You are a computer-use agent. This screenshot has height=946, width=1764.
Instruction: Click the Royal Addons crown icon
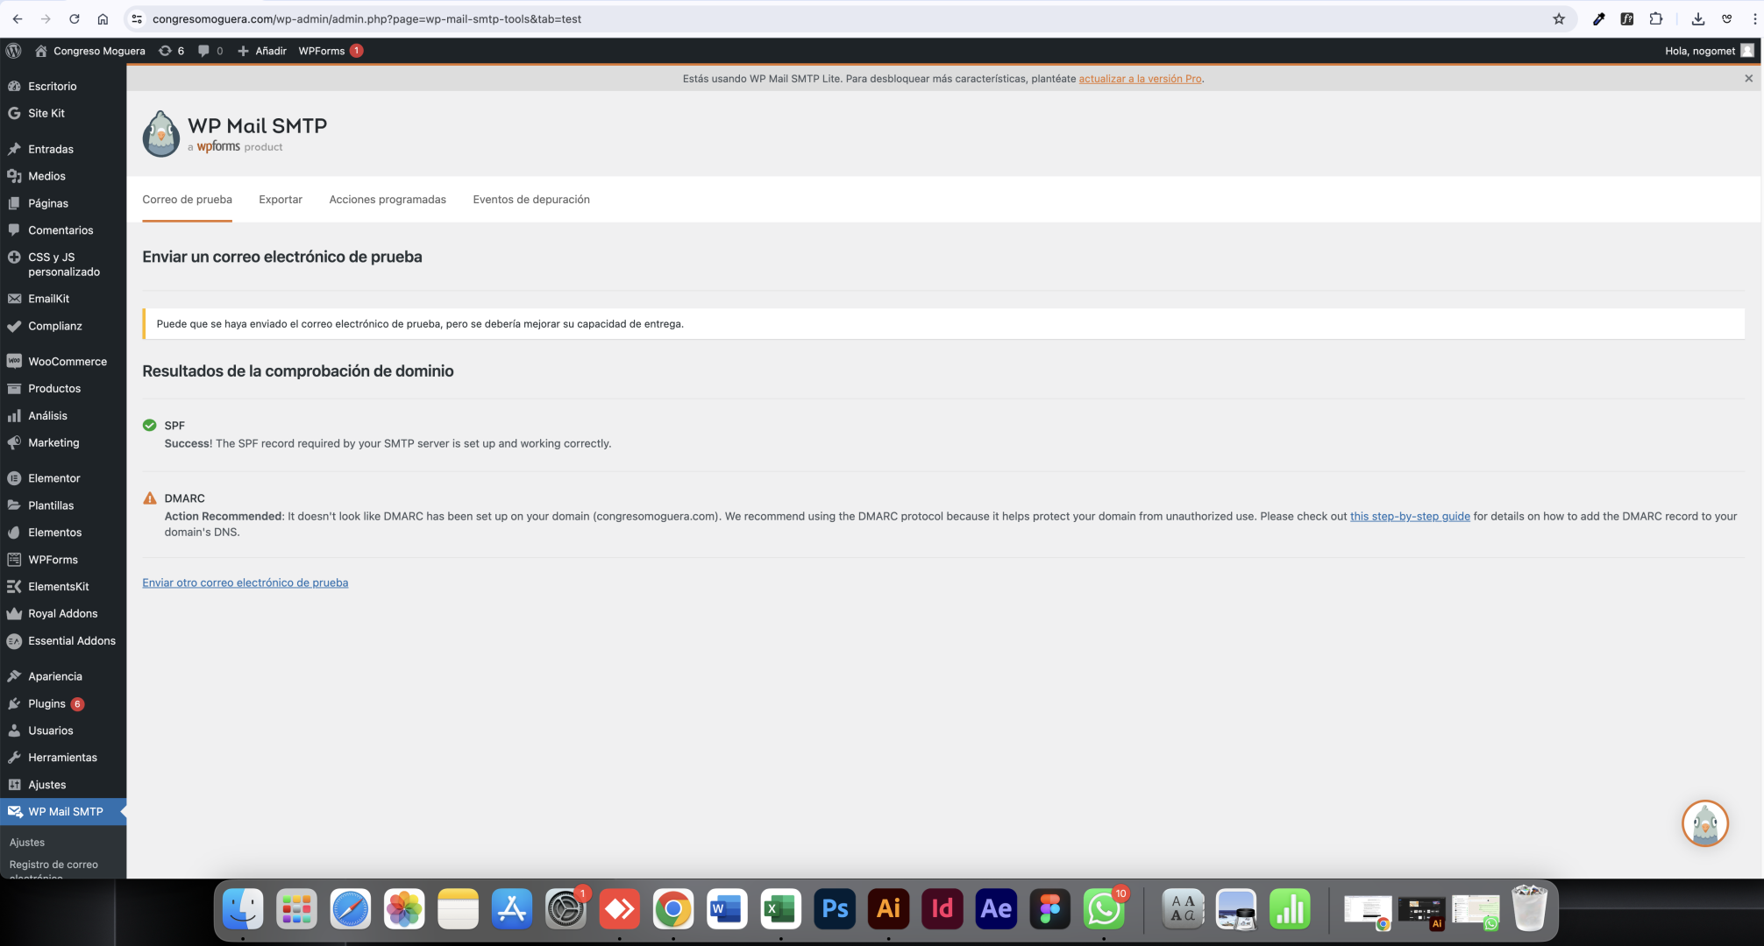[x=14, y=614]
